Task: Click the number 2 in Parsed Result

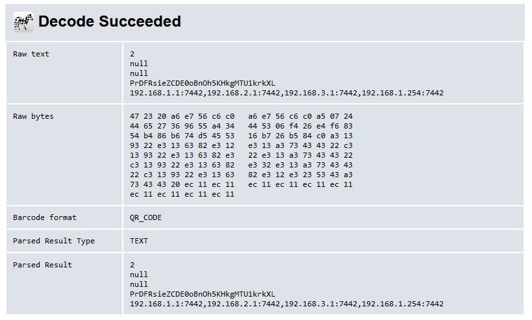Action: point(132,265)
